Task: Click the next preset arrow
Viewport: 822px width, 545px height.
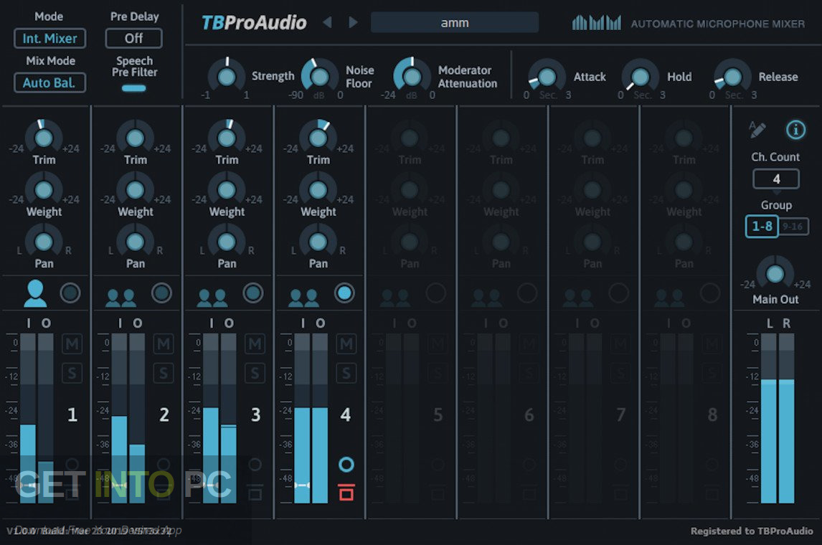Action: point(354,22)
